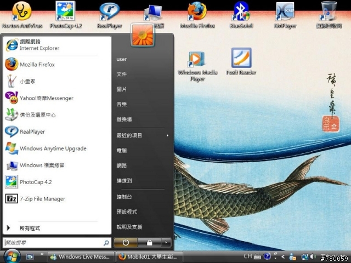Launch Internet Explorer from Start menu

57,45
